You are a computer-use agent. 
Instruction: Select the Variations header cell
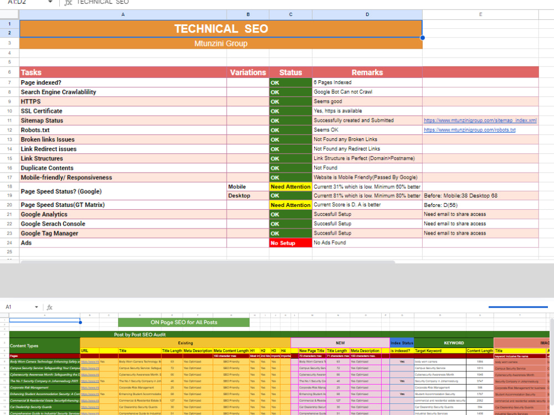248,72
